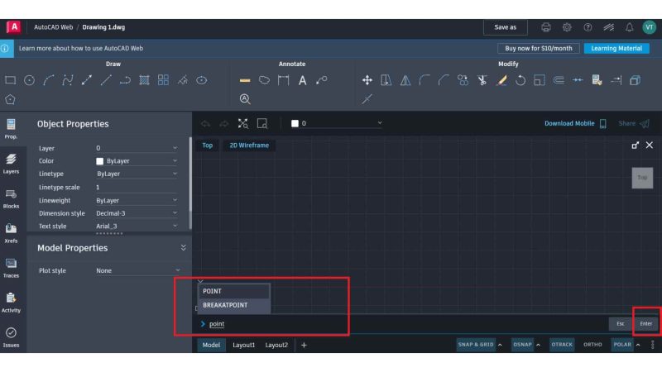Open the help question mark icon

pyautogui.click(x=588, y=27)
